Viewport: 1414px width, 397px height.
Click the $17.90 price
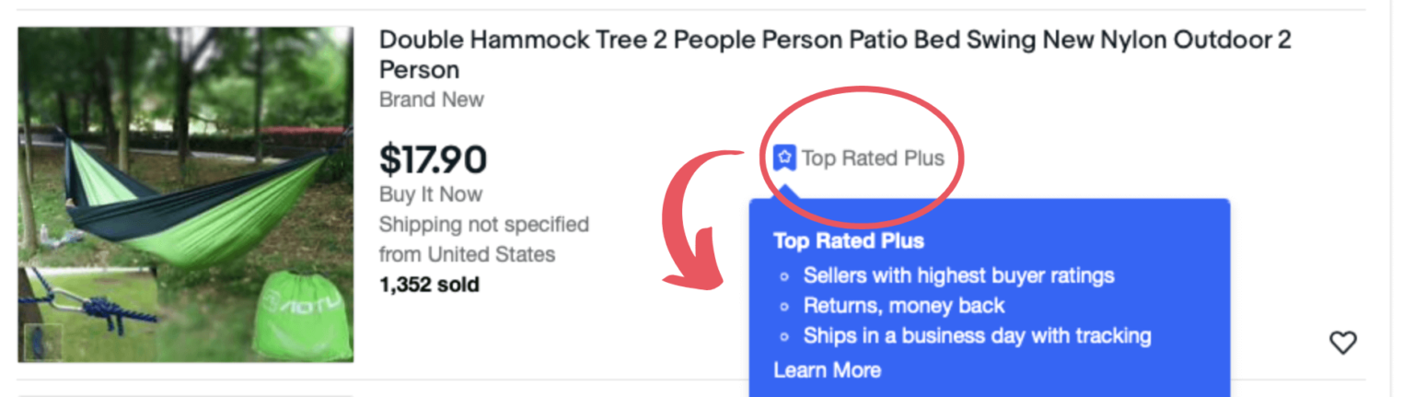pos(433,159)
